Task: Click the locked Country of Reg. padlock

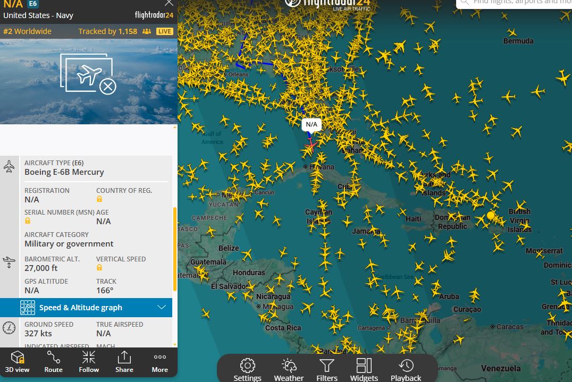Action: point(99,199)
